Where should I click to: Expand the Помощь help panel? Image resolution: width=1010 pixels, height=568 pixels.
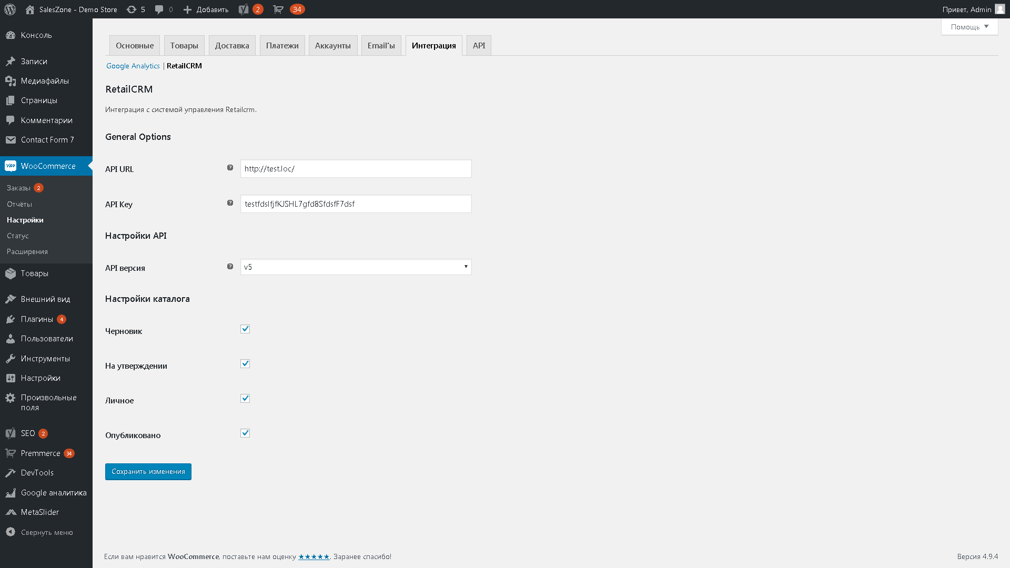969,27
